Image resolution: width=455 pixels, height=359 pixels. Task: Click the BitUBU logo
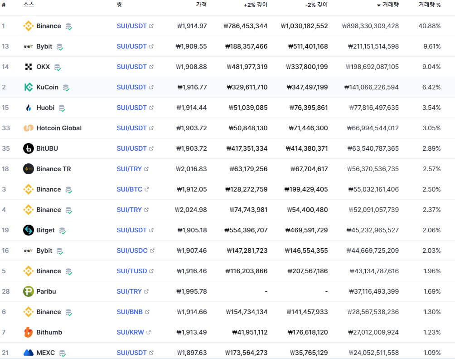(29, 148)
